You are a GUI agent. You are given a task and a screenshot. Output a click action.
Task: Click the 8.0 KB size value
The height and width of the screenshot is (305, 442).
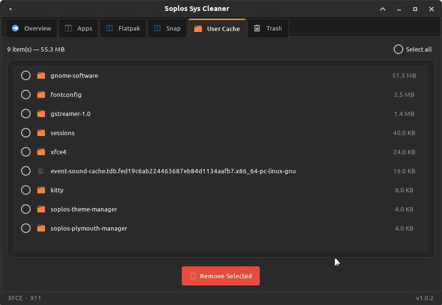point(404,190)
